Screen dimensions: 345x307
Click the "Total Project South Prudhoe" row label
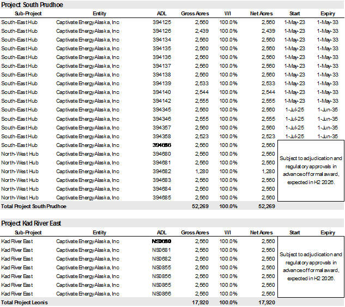point(40,206)
